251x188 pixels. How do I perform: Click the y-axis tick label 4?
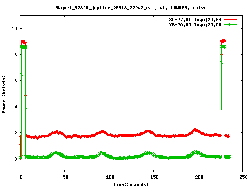click(x=16, y=107)
